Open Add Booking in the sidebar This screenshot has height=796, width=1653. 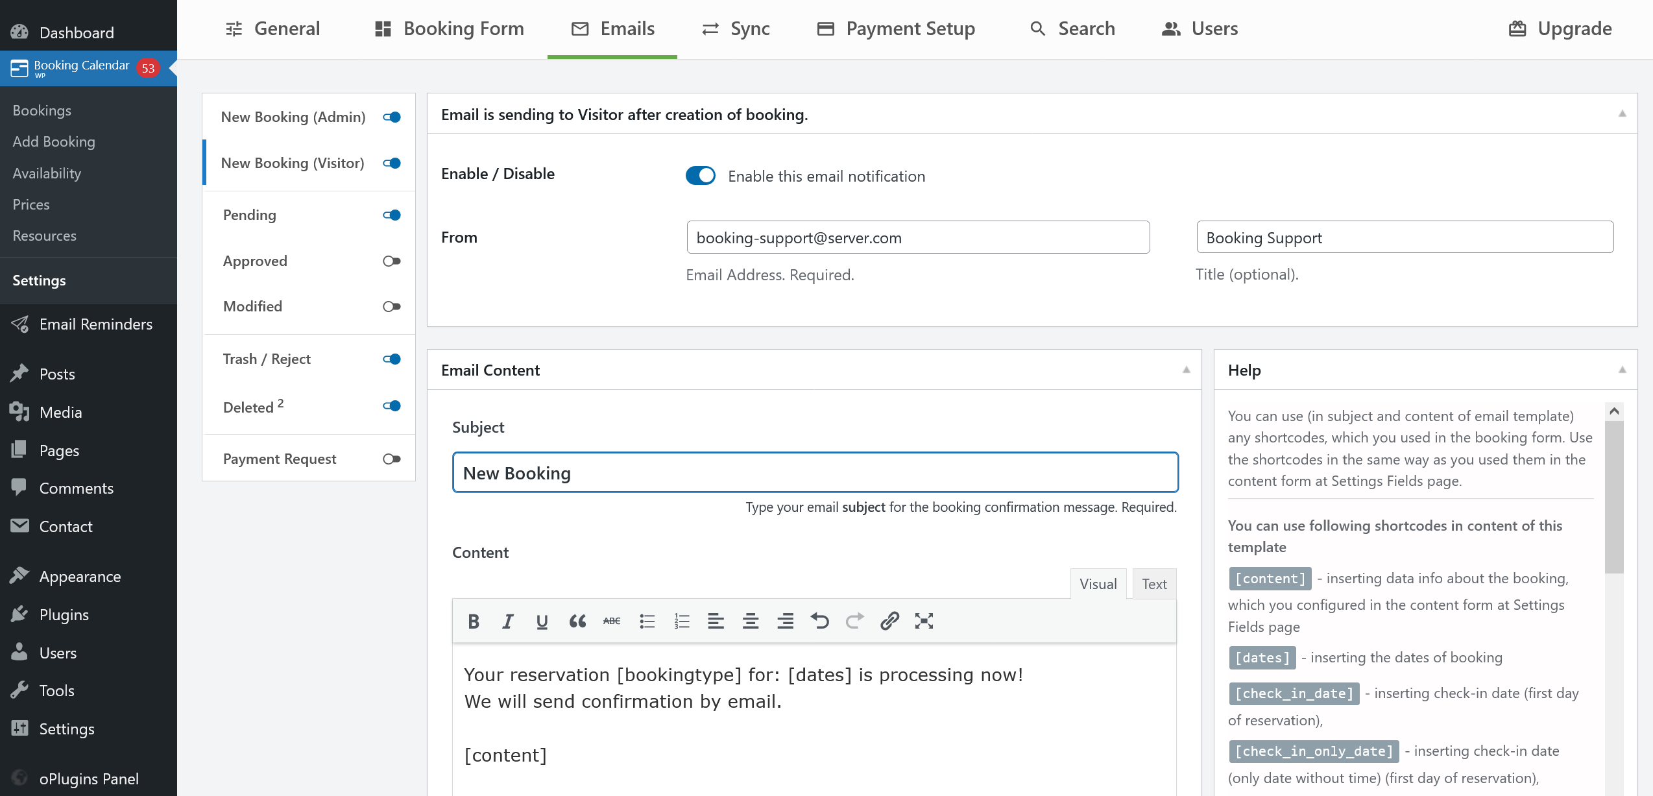click(x=54, y=141)
